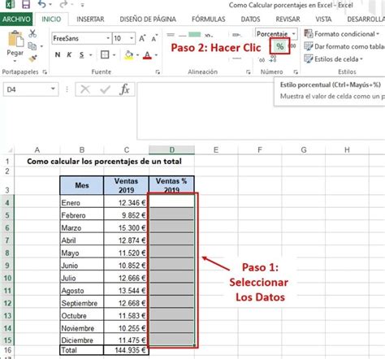Viewport: 385px width, 359px height.
Task: Click the Save icon in quick access toolbar
Action: pyautogui.click(x=26, y=4)
